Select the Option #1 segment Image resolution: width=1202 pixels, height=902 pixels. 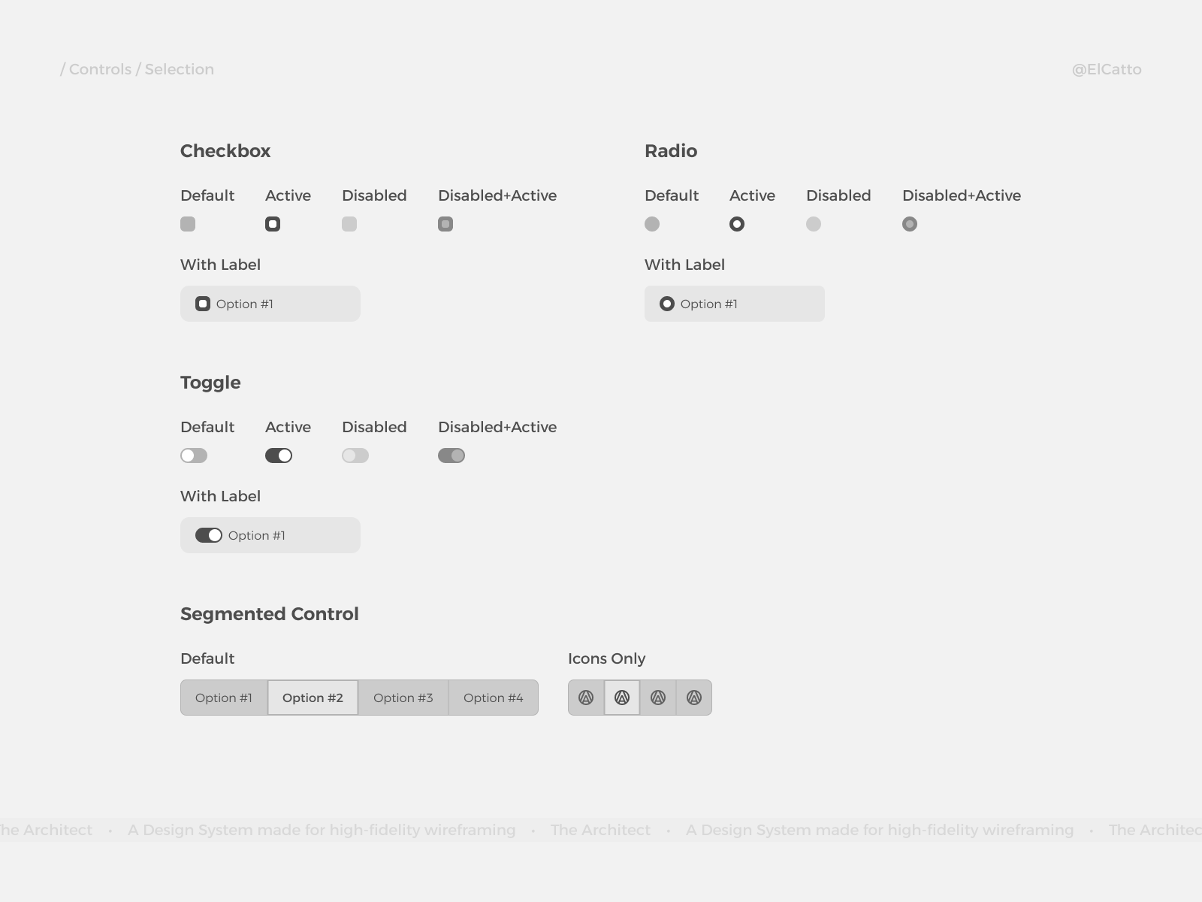224,698
